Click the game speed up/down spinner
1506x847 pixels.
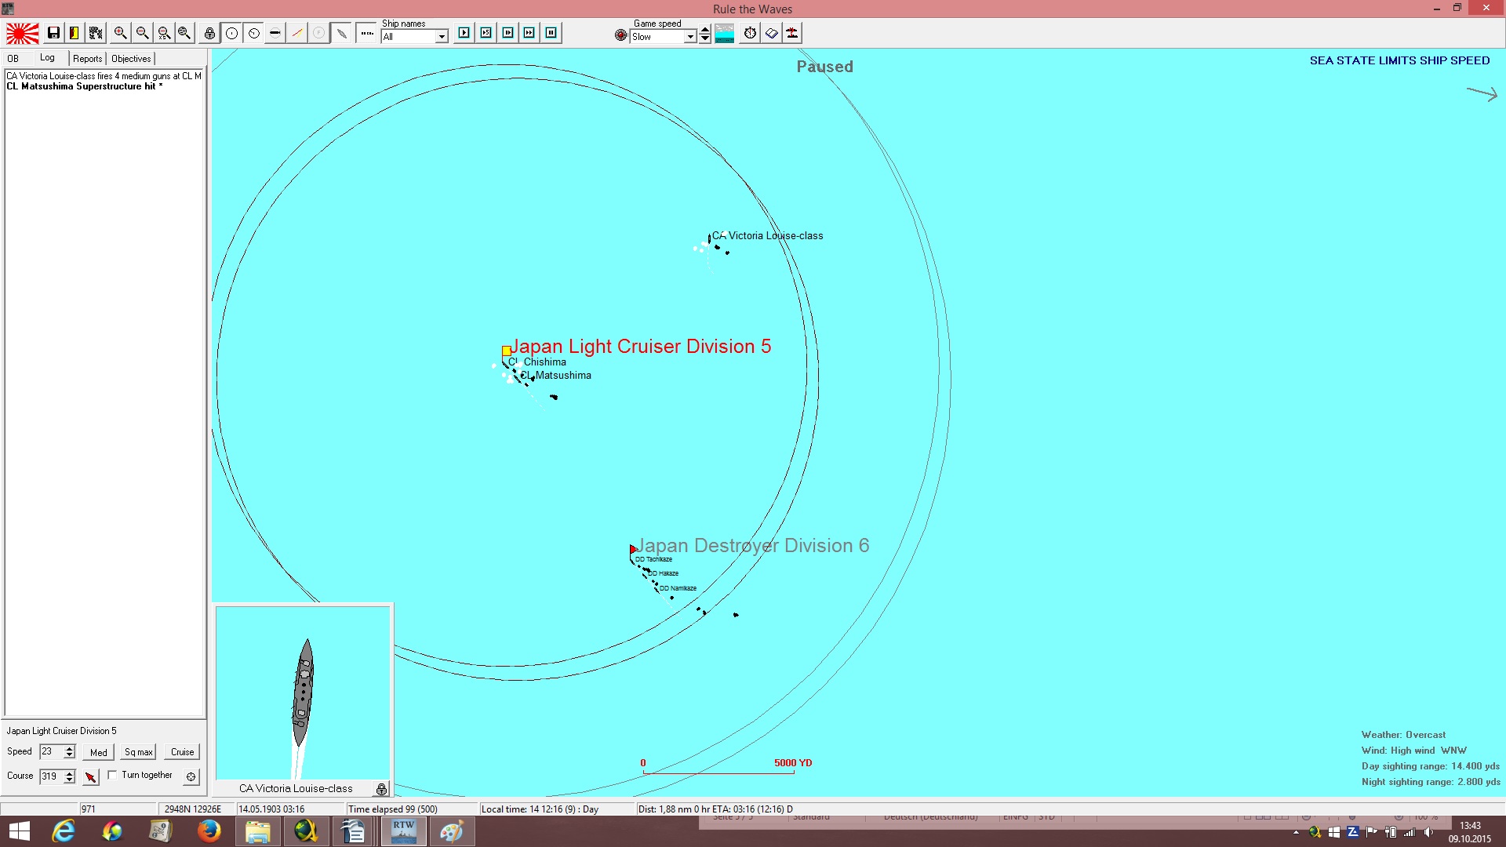(x=705, y=35)
